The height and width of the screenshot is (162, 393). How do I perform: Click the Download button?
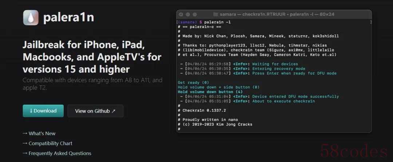click(43, 111)
